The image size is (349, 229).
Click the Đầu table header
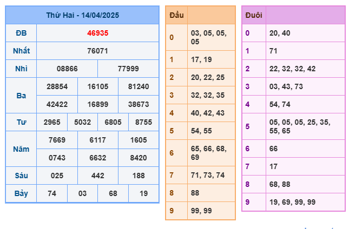pos(176,15)
